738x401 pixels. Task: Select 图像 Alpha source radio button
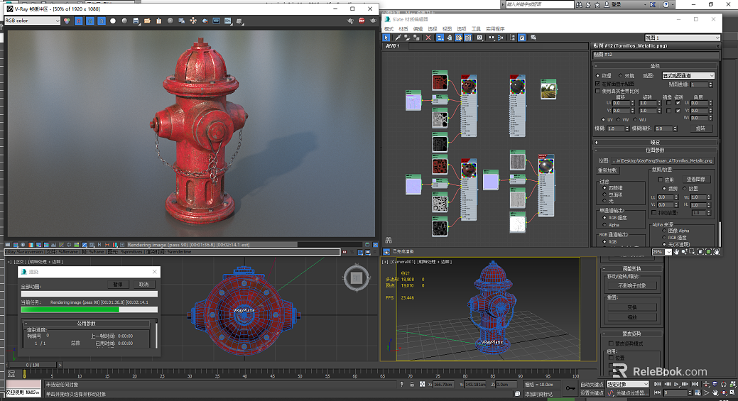[x=665, y=231]
